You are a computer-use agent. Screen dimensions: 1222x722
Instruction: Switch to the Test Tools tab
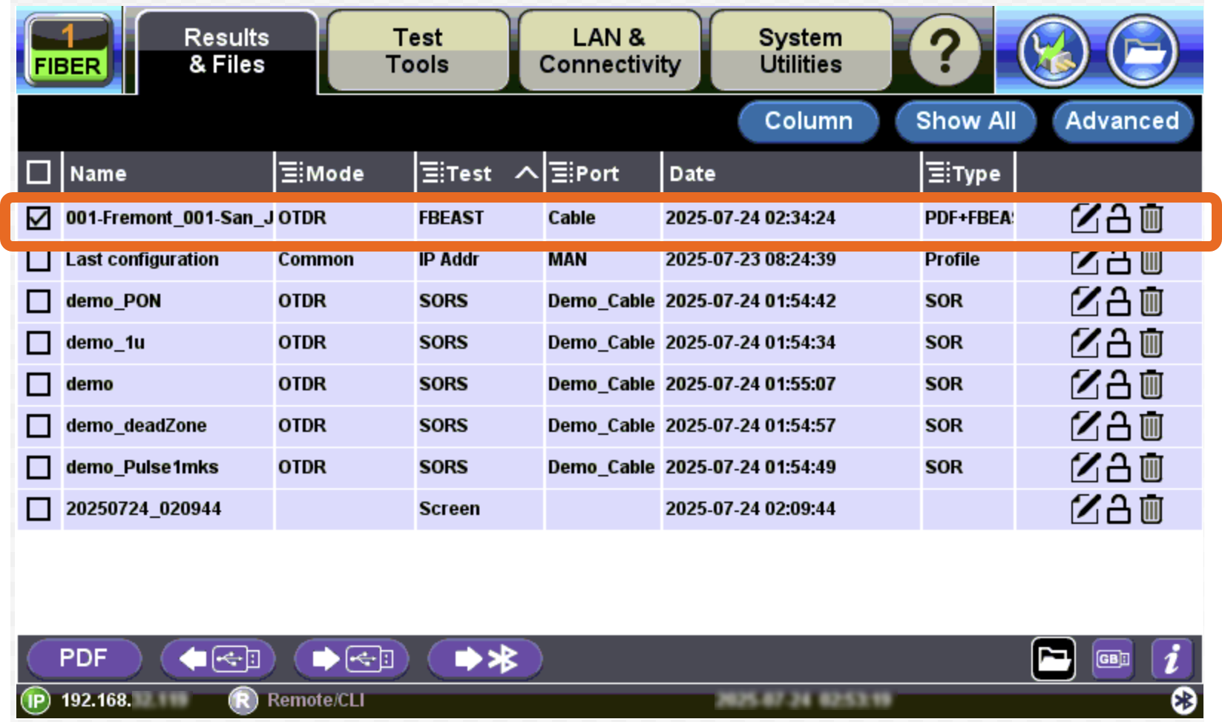418,50
